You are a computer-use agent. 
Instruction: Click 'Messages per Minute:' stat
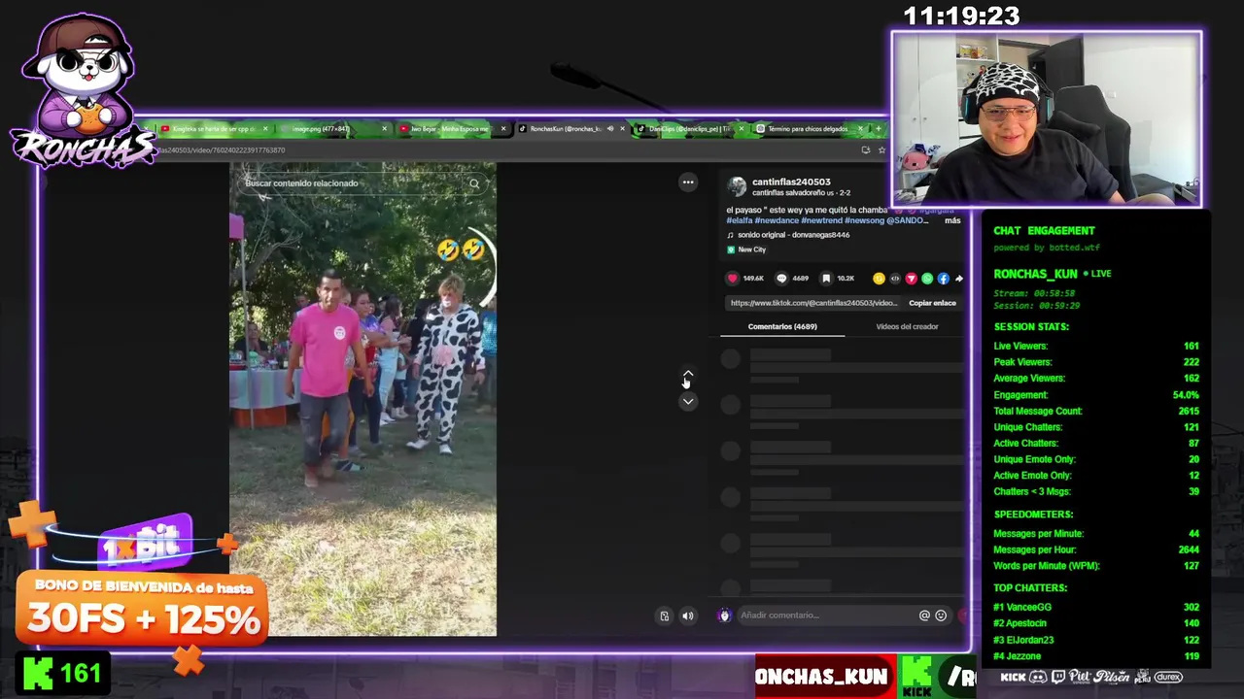pyautogui.click(x=1096, y=533)
